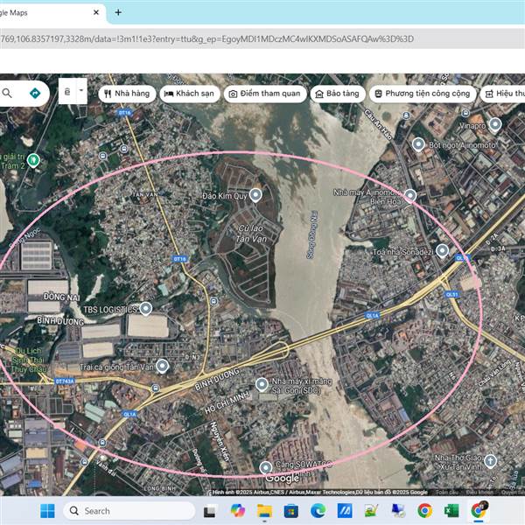Click the search magnifier icon in Maps
Screen dimensions: 525x525
7,93
